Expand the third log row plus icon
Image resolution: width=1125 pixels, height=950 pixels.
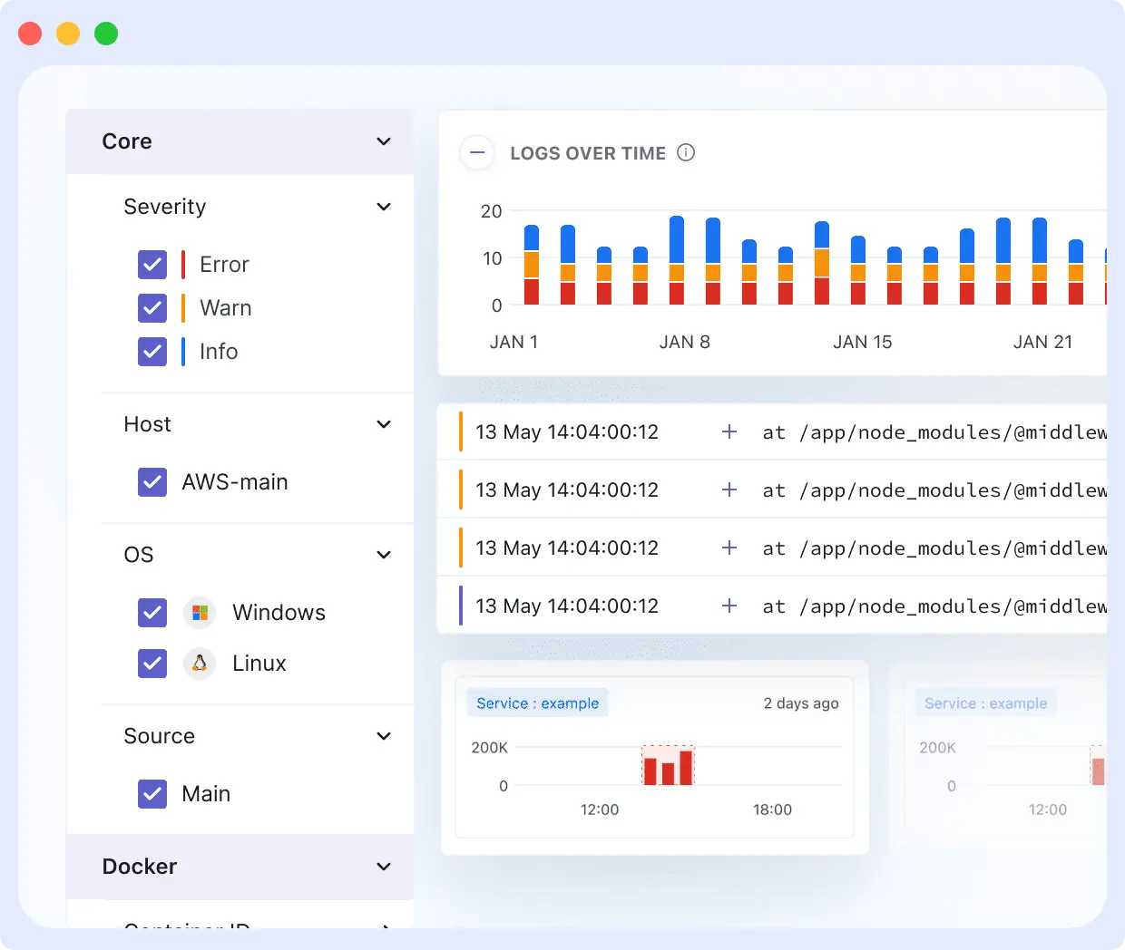coord(729,548)
